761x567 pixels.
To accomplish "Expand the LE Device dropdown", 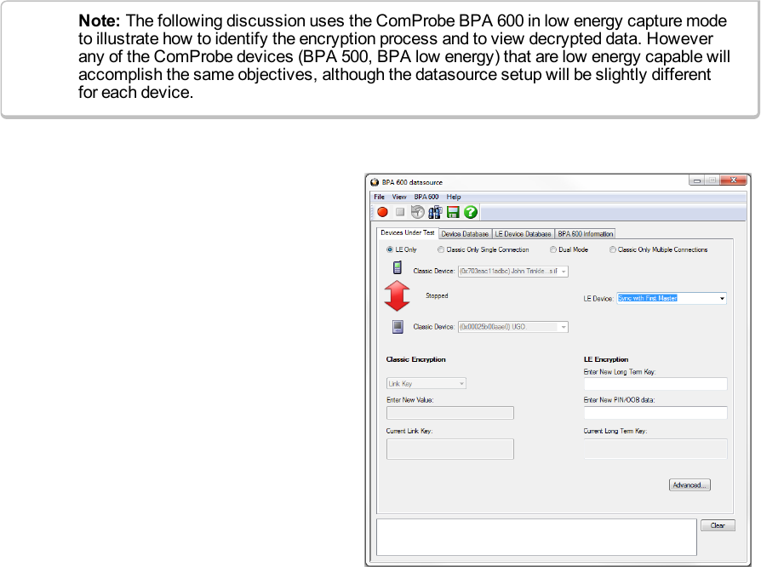I will [x=722, y=299].
